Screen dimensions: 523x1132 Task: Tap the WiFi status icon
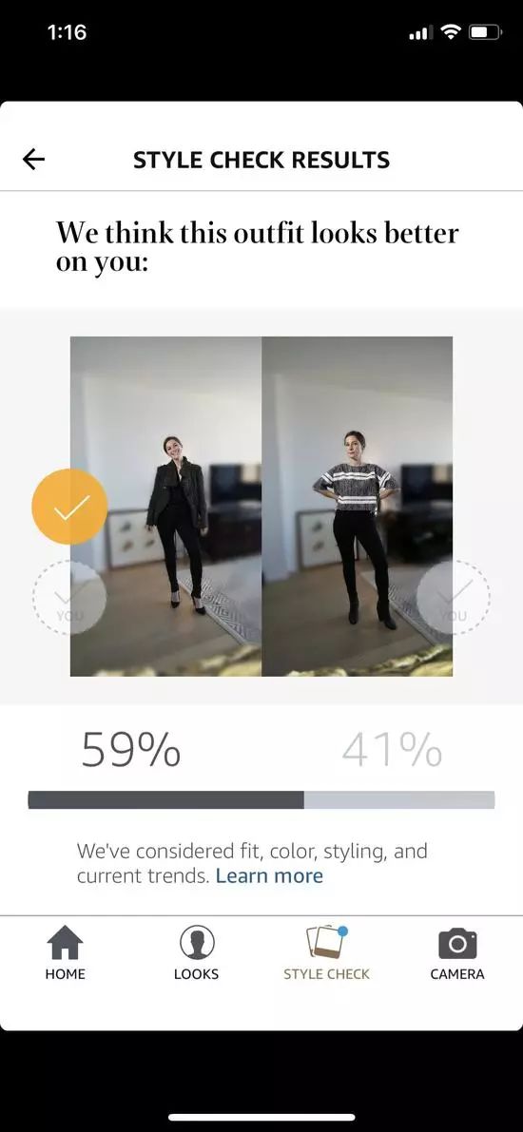tap(452, 32)
